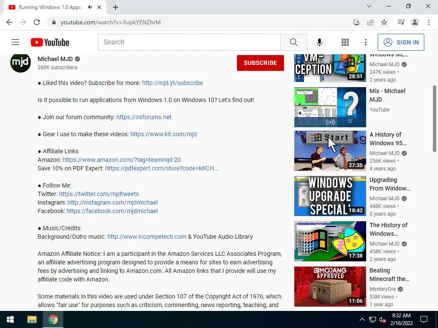Click the Upgrading From Window... title
This screenshot has width=438, height=328.
pos(390,184)
